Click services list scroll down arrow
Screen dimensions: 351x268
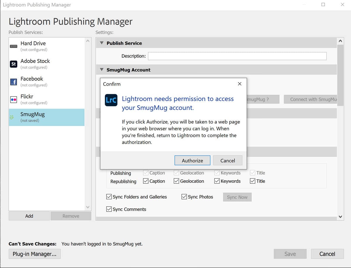[88, 207]
